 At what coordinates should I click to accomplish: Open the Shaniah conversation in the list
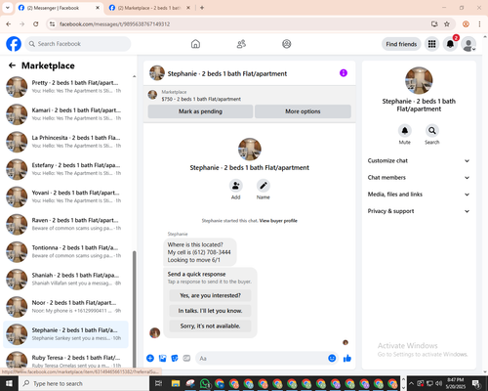[66, 280]
